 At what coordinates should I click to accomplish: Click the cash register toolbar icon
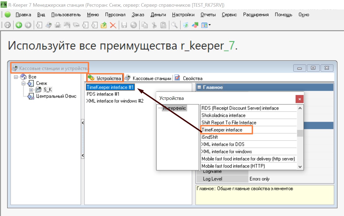point(48,25)
